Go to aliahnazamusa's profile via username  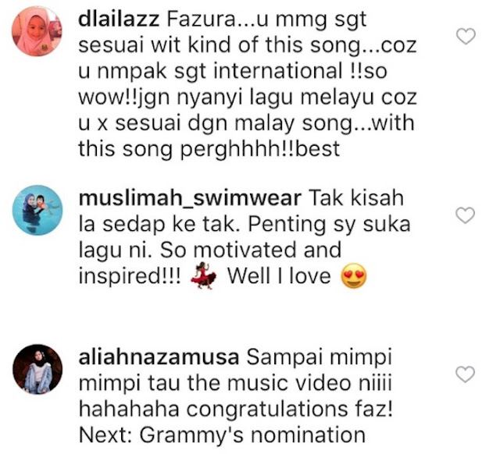coord(159,357)
